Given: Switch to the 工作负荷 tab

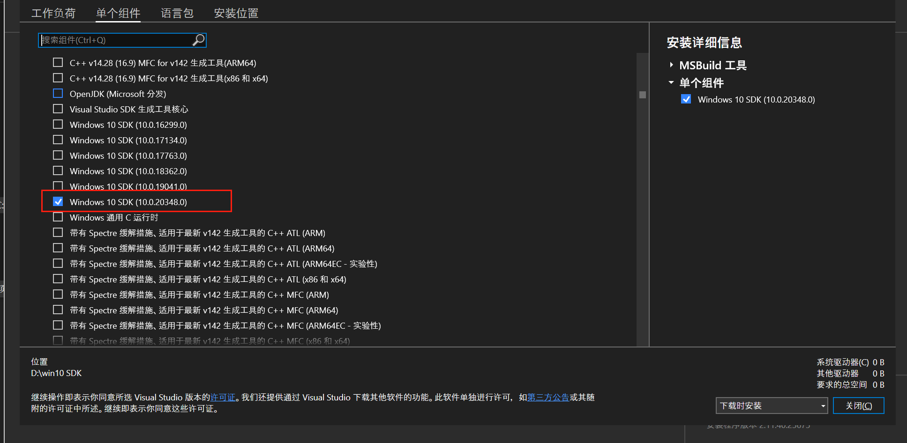Looking at the screenshot, I should (x=53, y=13).
